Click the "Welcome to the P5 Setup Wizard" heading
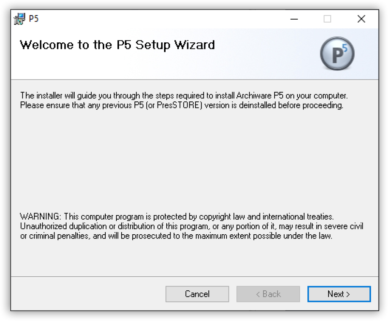The image size is (388, 321). point(117,45)
